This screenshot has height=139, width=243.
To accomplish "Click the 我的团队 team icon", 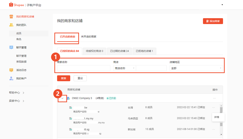I will pos(11,25).
